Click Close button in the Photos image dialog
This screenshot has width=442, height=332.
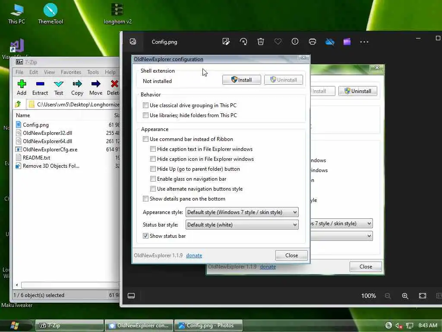pos(366,266)
